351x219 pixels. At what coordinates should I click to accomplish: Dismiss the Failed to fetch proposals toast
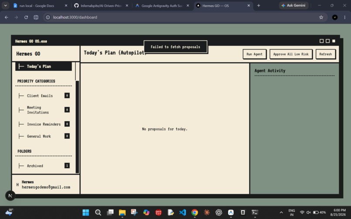175,46
